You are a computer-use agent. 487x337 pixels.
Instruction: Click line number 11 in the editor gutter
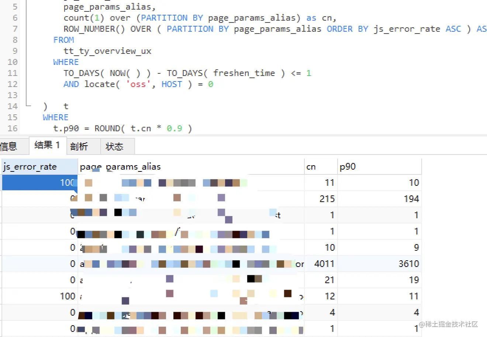(13, 73)
